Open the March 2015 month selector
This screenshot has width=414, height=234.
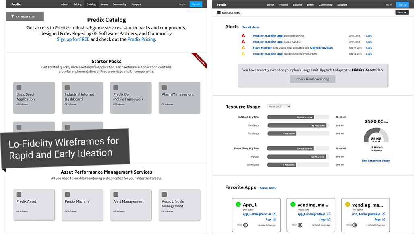coord(279,107)
